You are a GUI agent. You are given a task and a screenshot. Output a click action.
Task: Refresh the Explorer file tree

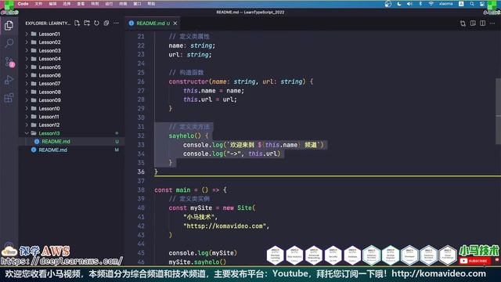coord(96,23)
